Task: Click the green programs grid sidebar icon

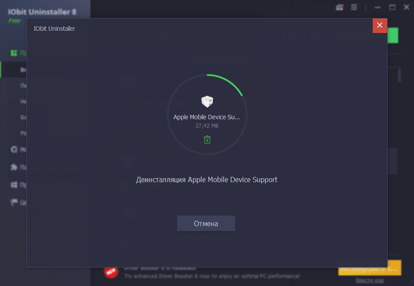Action: click(x=14, y=53)
